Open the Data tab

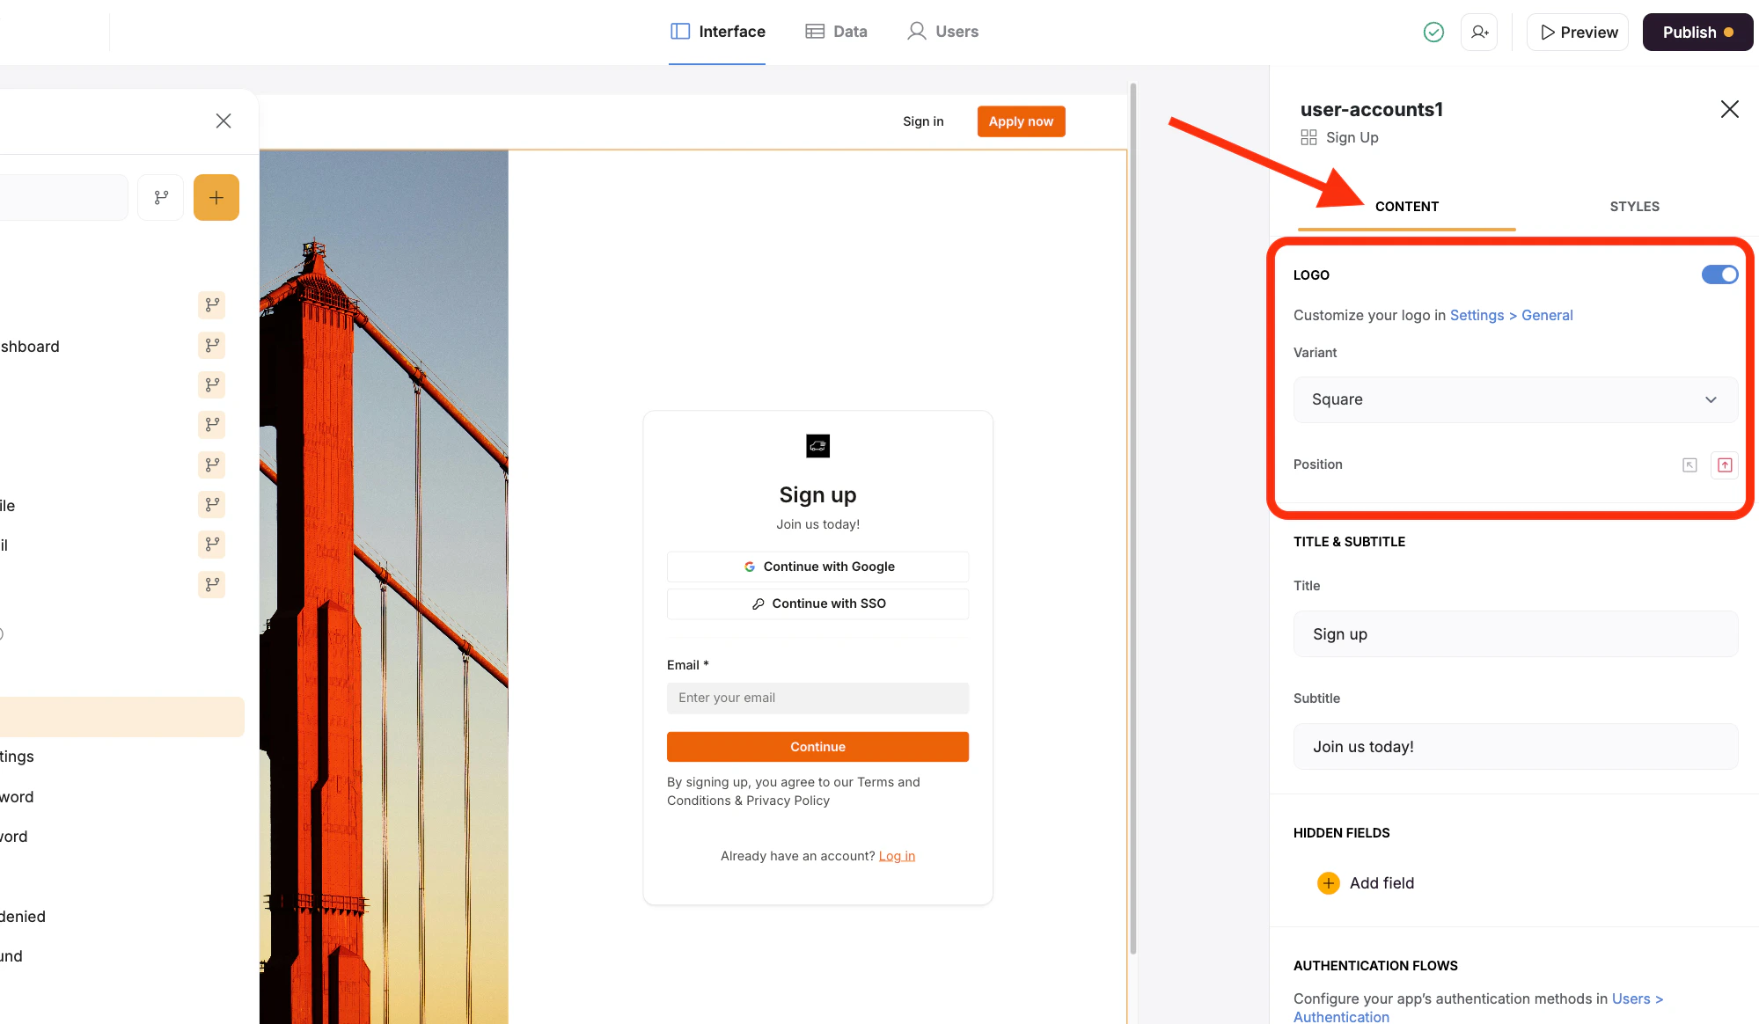[x=836, y=32]
